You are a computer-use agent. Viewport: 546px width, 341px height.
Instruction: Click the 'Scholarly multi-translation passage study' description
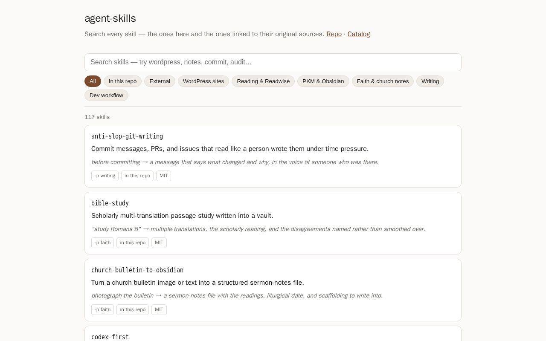[x=182, y=216]
